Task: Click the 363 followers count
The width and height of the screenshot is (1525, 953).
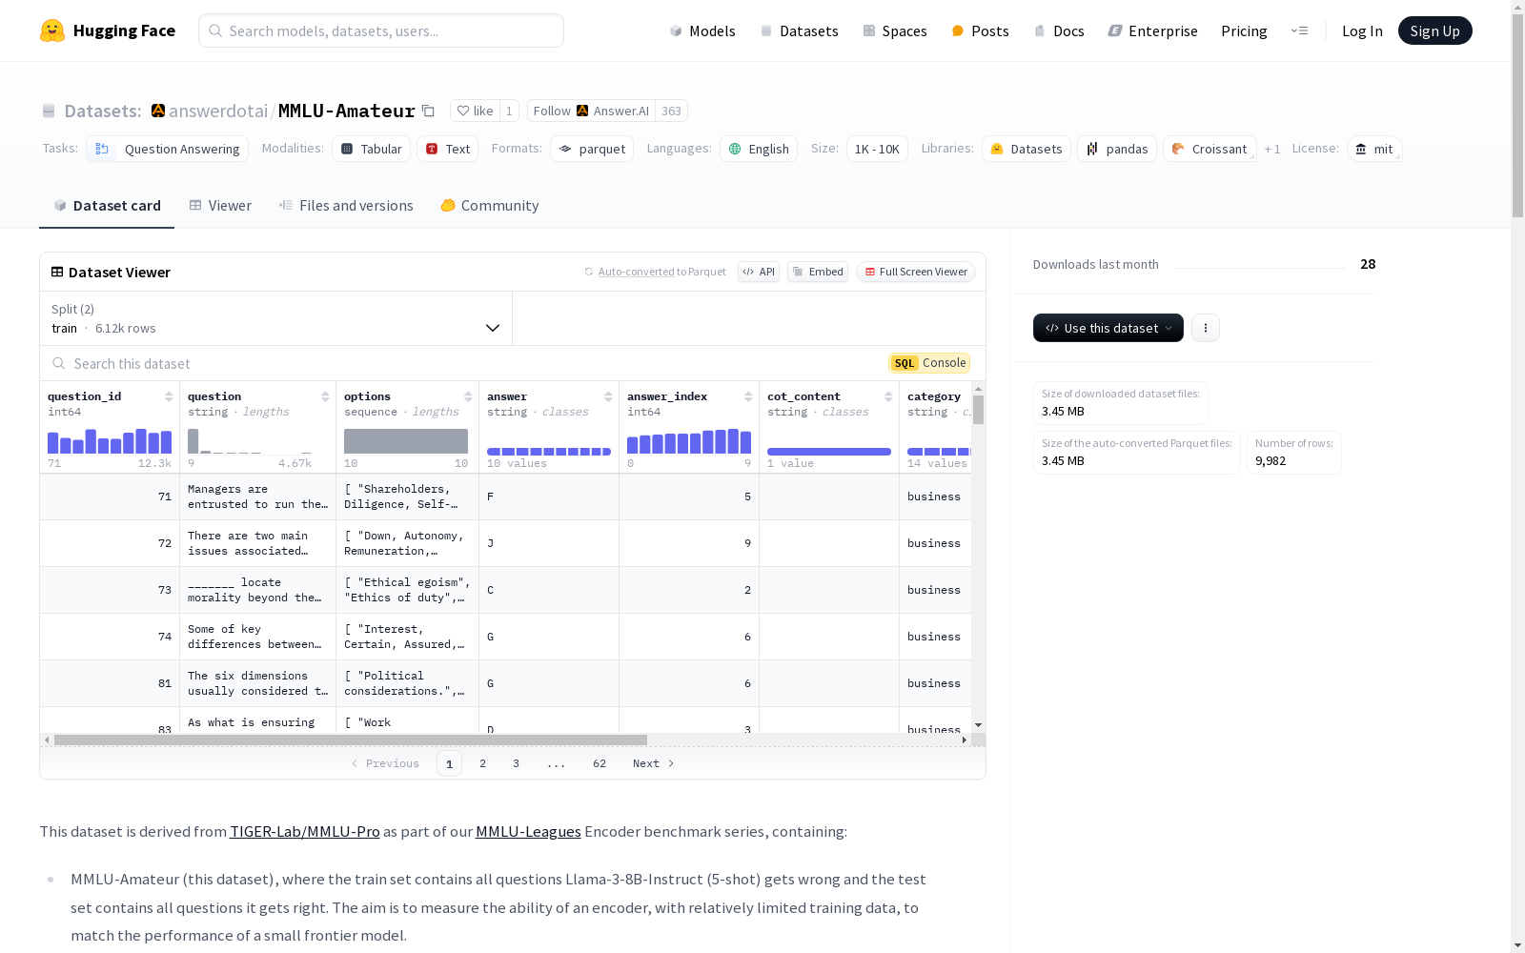Action: (671, 111)
